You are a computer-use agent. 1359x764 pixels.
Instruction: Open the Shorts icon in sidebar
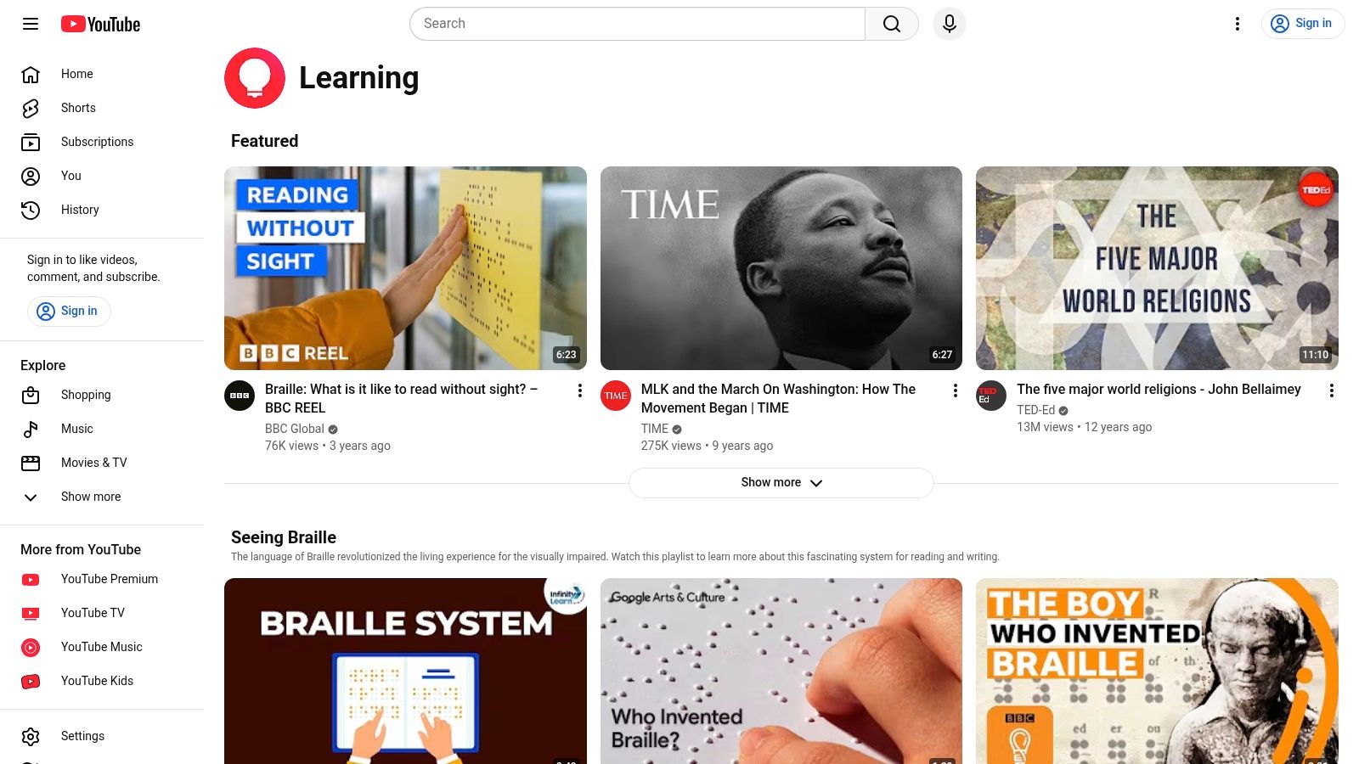31,108
